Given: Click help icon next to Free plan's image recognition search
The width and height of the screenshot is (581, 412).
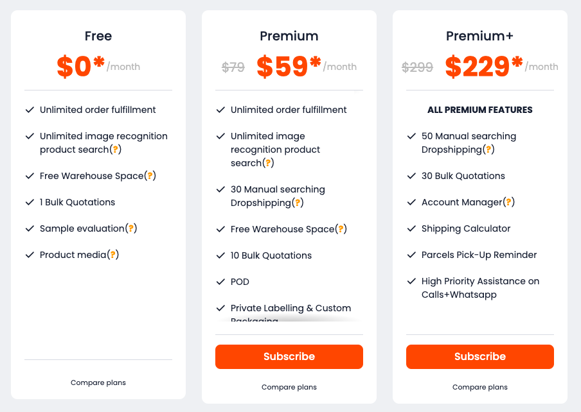Looking at the screenshot, I should [x=116, y=150].
